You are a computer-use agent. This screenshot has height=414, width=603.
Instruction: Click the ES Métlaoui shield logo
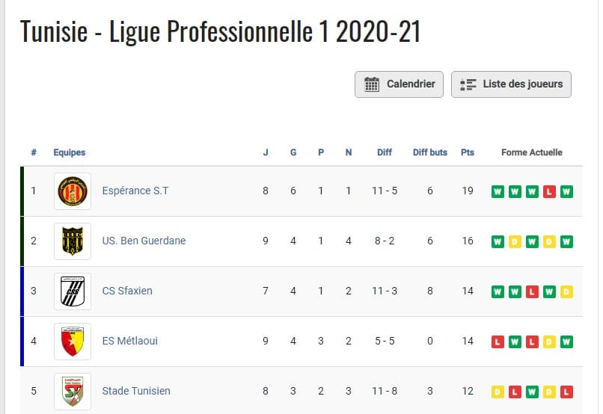73,342
